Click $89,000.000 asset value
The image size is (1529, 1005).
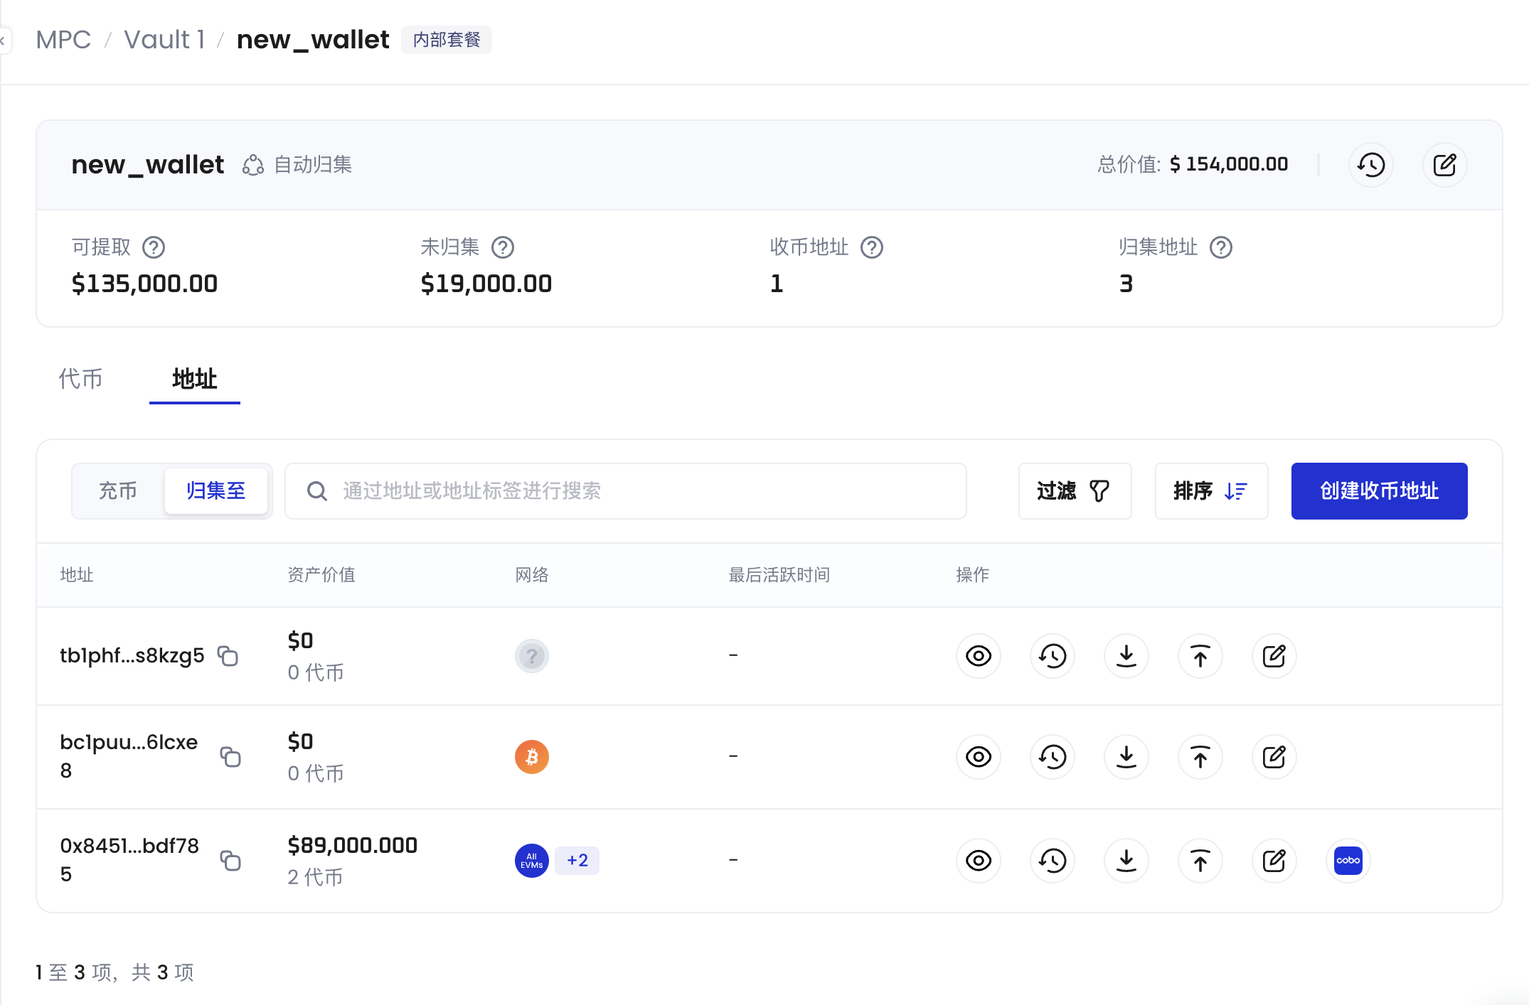(x=352, y=845)
